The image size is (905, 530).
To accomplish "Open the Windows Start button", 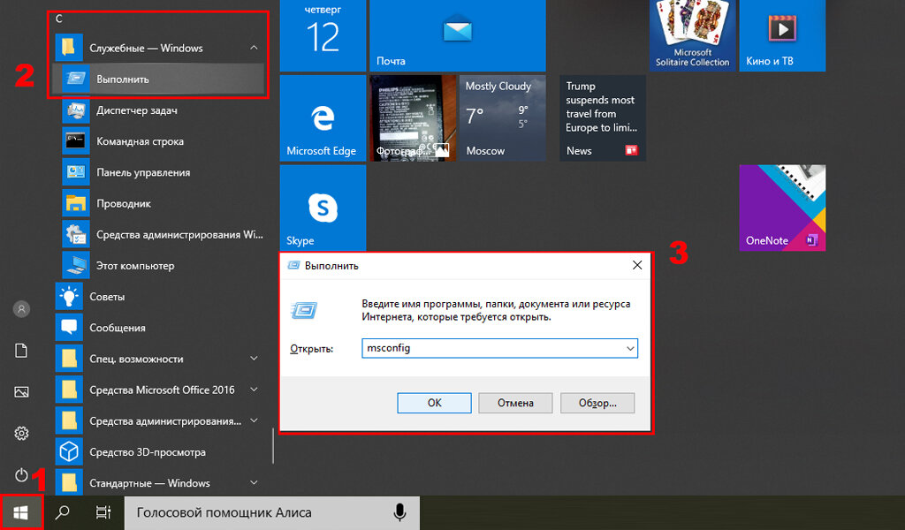I will coord(21,512).
